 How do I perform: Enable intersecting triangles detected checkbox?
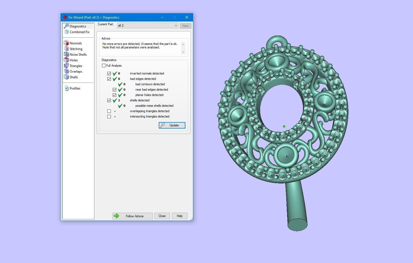click(x=109, y=116)
